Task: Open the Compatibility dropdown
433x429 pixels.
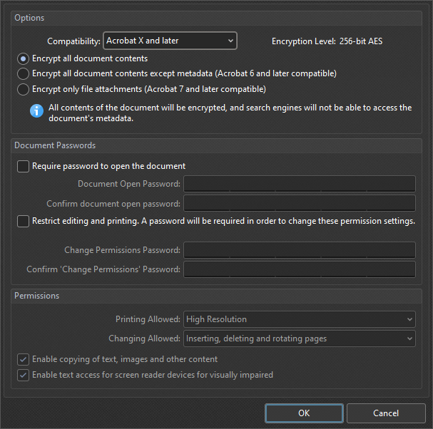Action: pos(170,41)
